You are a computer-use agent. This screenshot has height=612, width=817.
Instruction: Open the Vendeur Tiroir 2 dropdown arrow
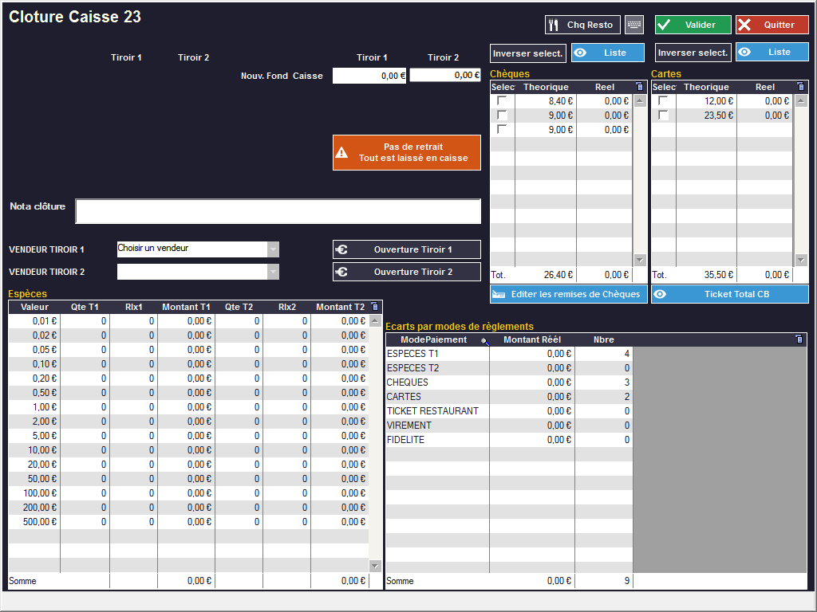click(x=273, y=272)
